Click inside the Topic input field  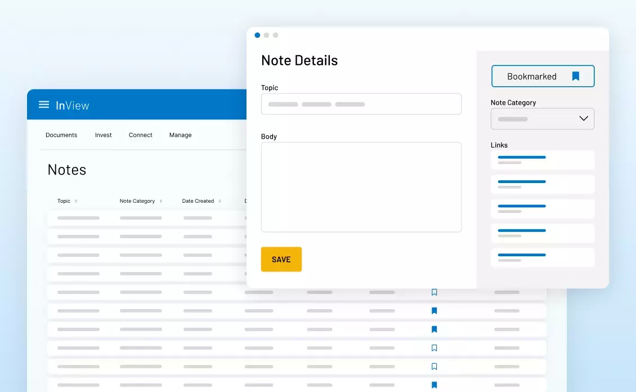pos(361,104)
